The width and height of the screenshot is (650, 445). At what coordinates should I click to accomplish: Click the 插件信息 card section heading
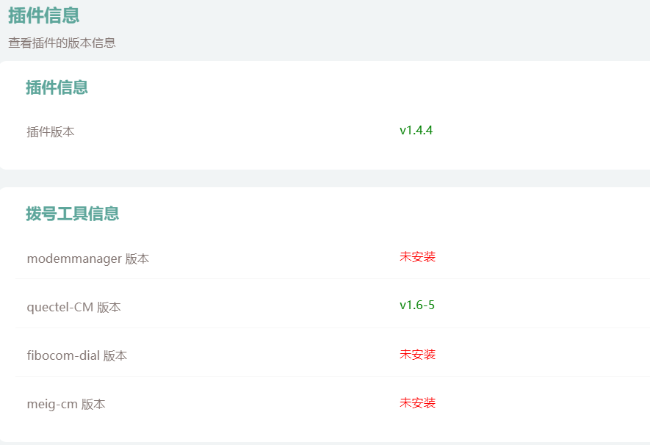pyautogui.click(x=57, y=87)
